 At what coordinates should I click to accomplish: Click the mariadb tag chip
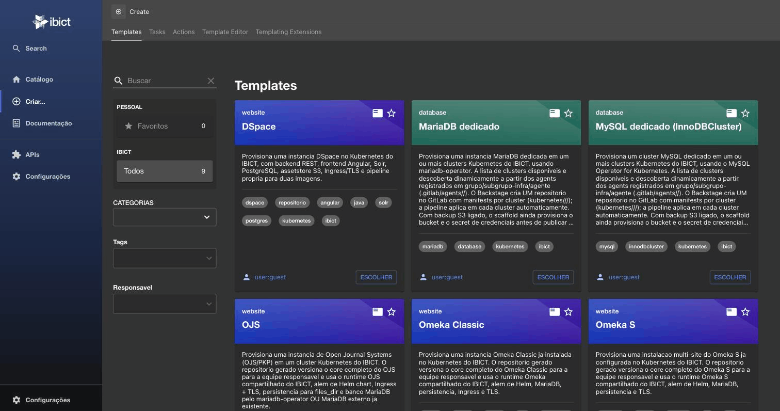[x=433, y=246]
